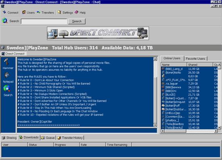Click user list scroll down arrow
This screenshot has width=222, height=160.
(x=219, y=127)
